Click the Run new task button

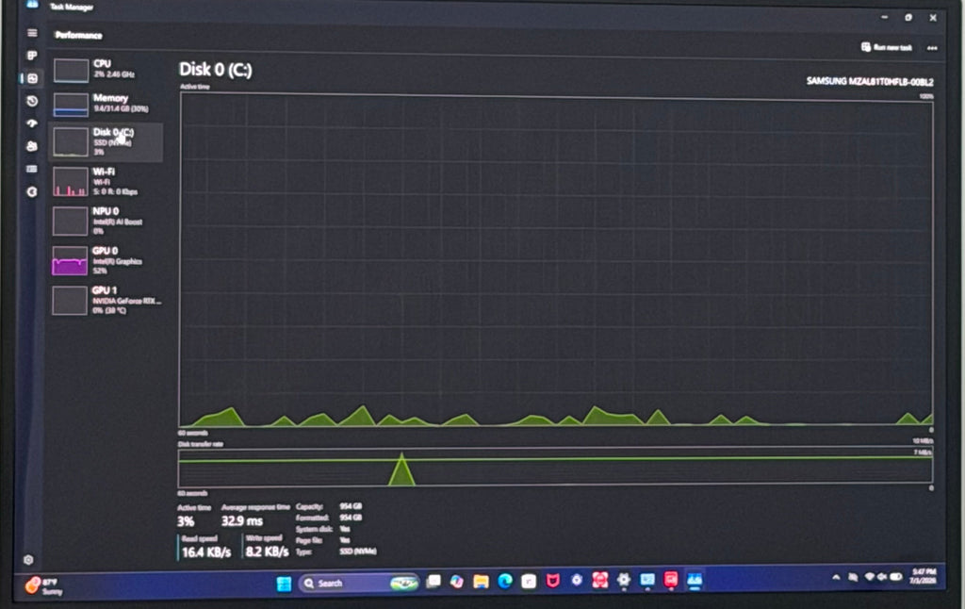coord(886,47)
